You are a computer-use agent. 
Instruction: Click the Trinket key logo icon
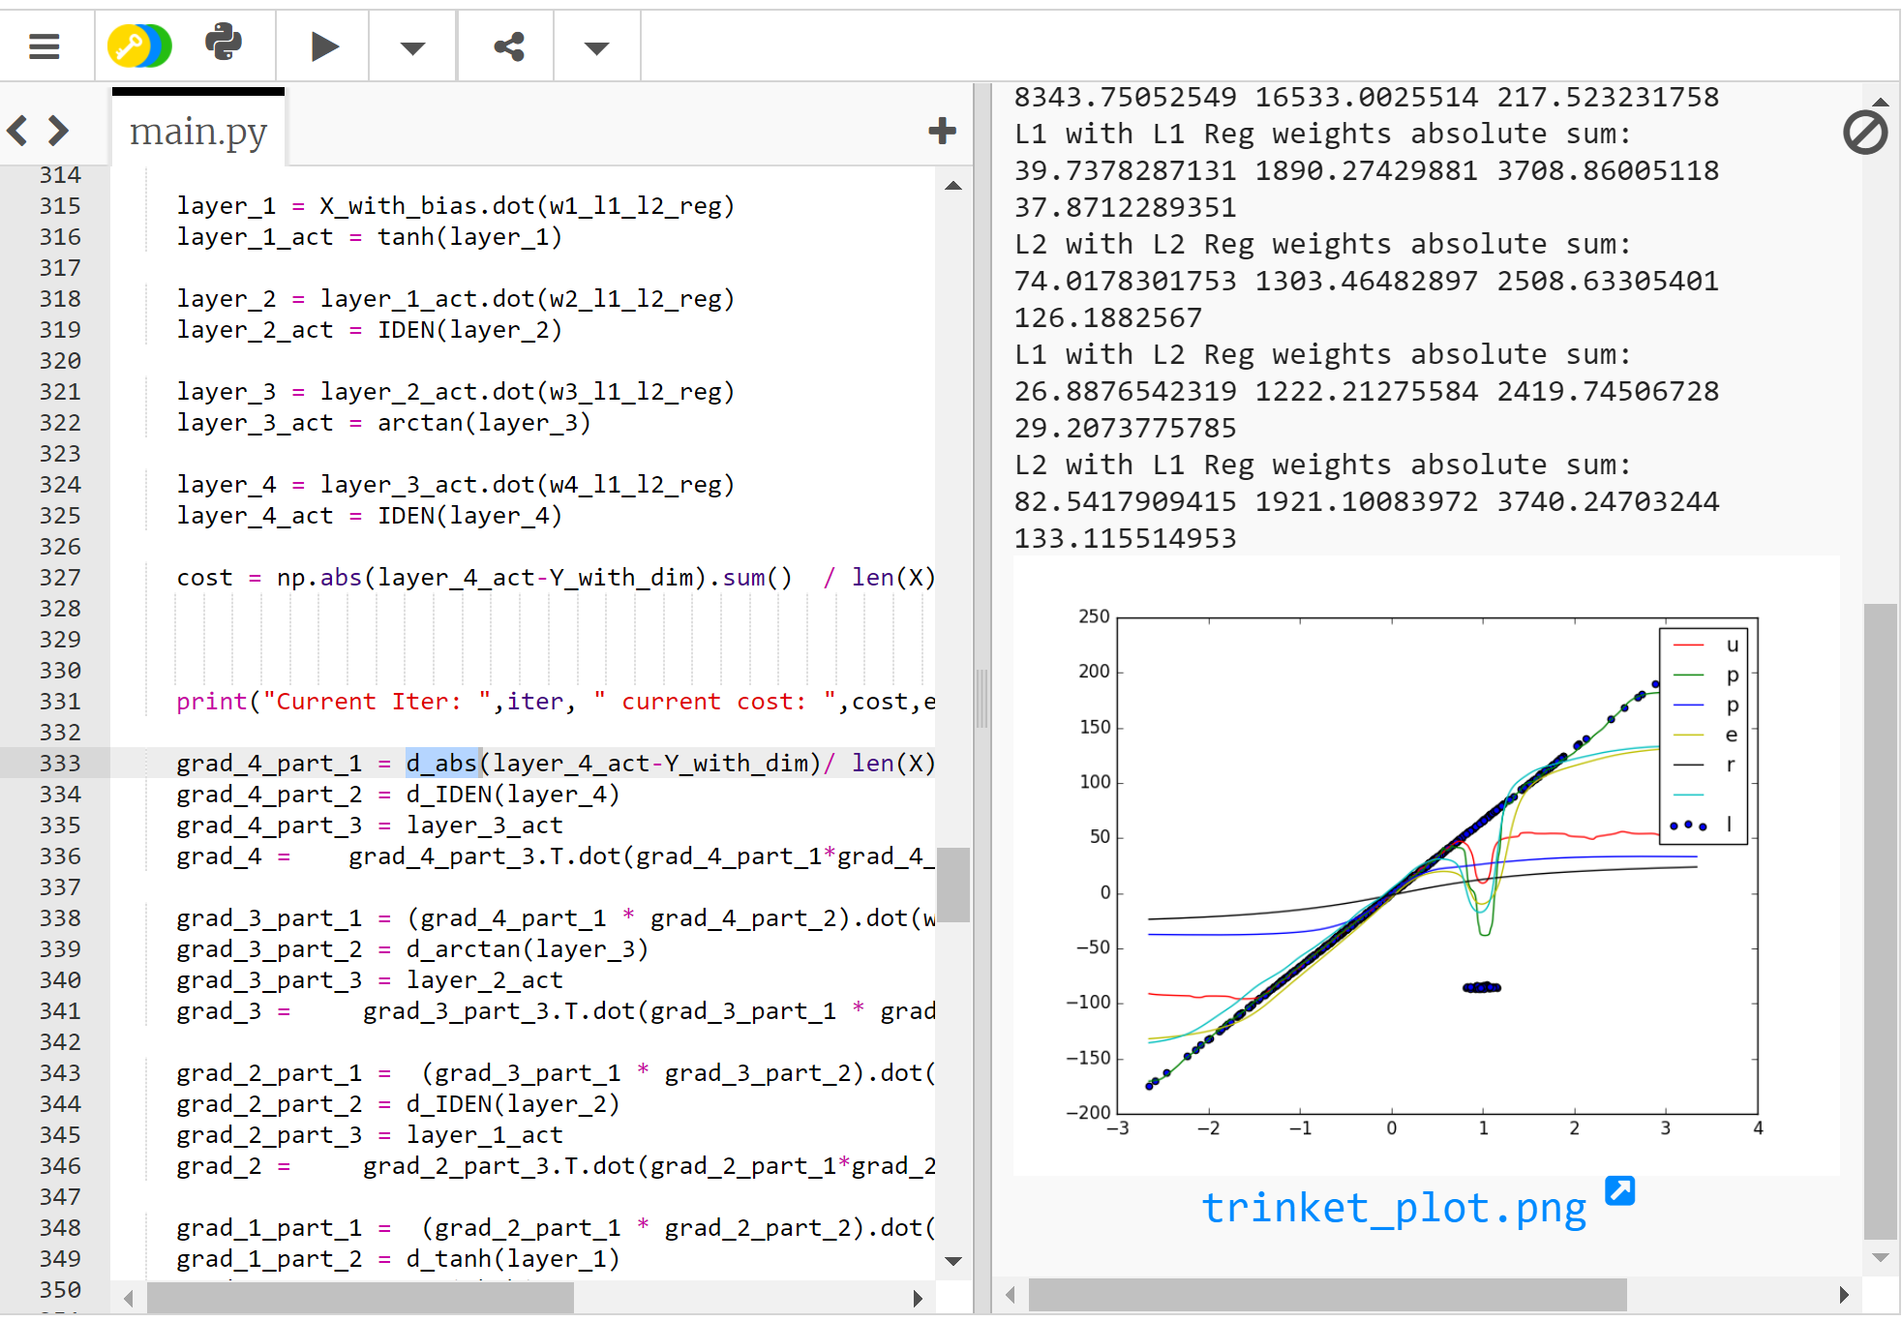[x=139, y=45]
